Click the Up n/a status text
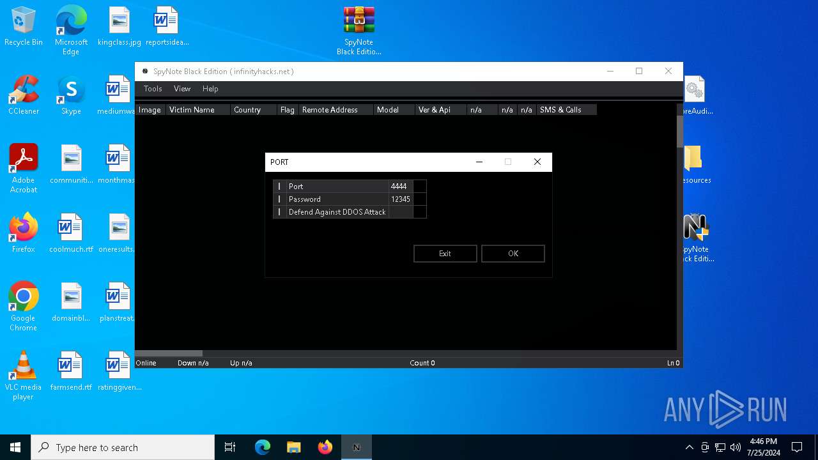This screenshot has width=818, height=460. tap(241, 363)
